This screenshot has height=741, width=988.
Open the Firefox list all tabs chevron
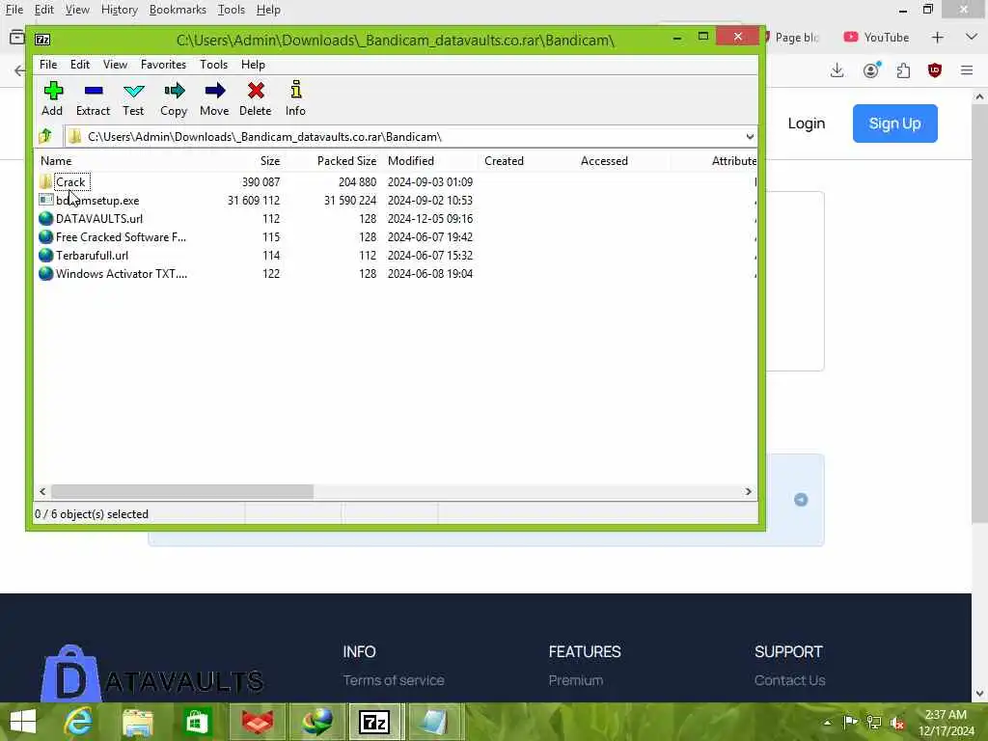point(971,38)
